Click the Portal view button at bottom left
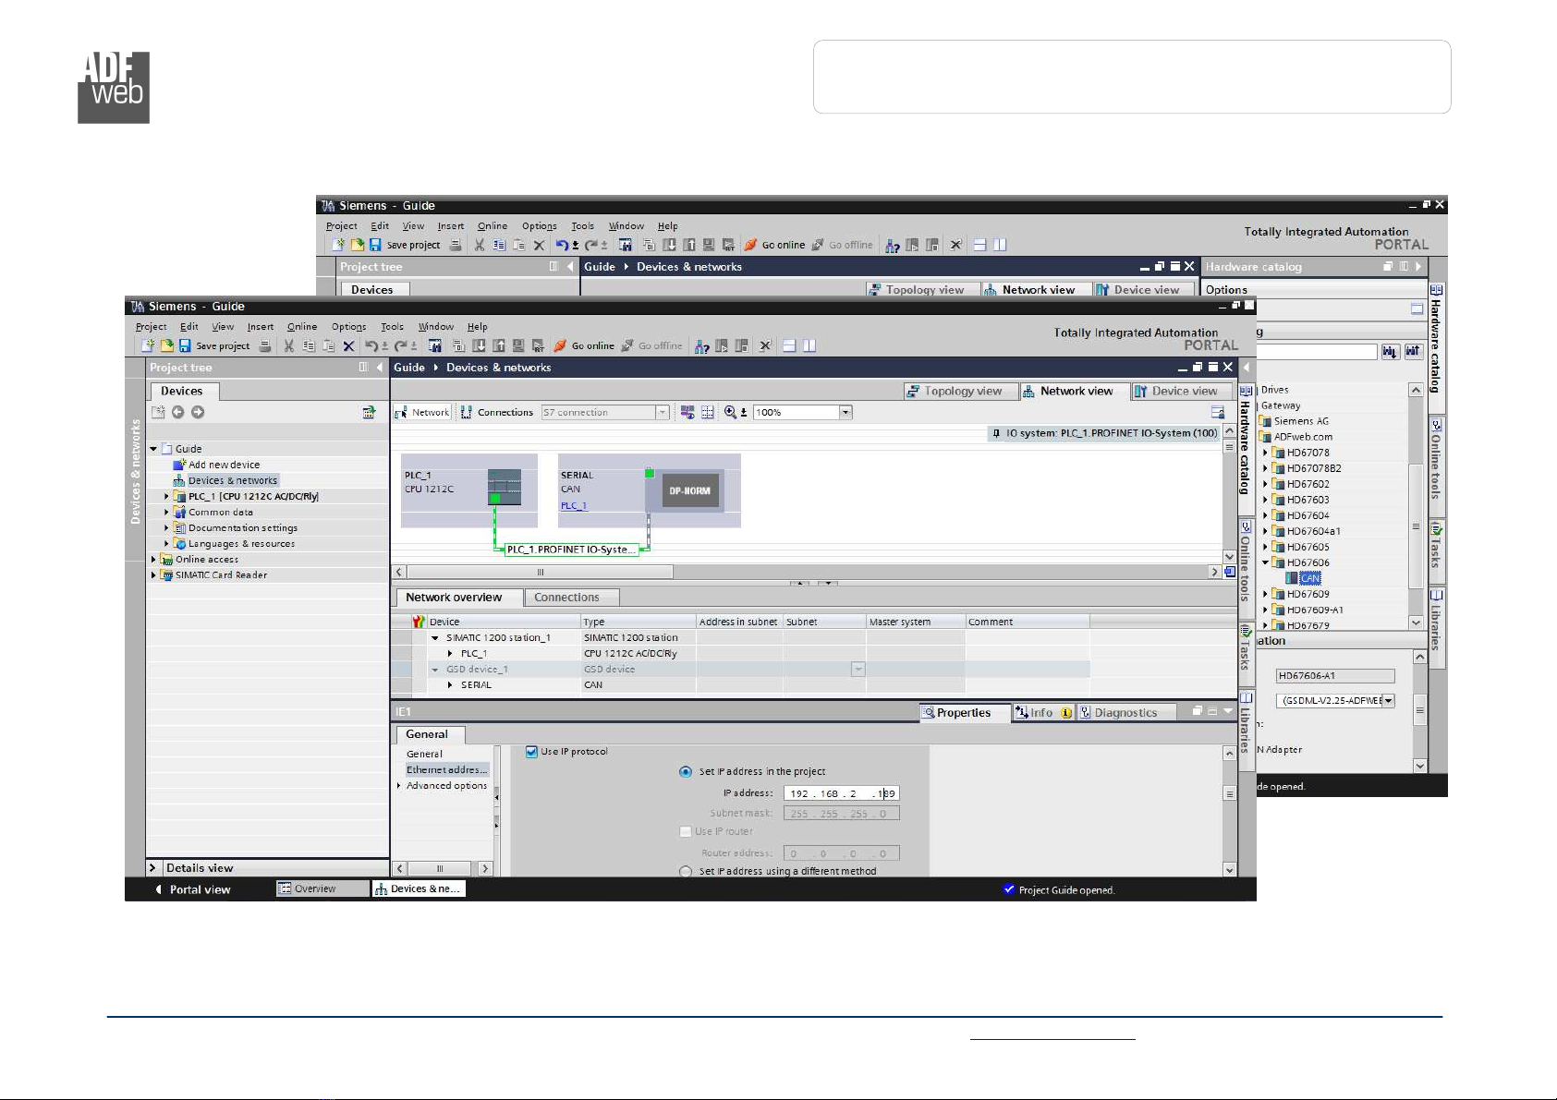Viewport: 1557px width, 1100px height. (x=192, y=889)
